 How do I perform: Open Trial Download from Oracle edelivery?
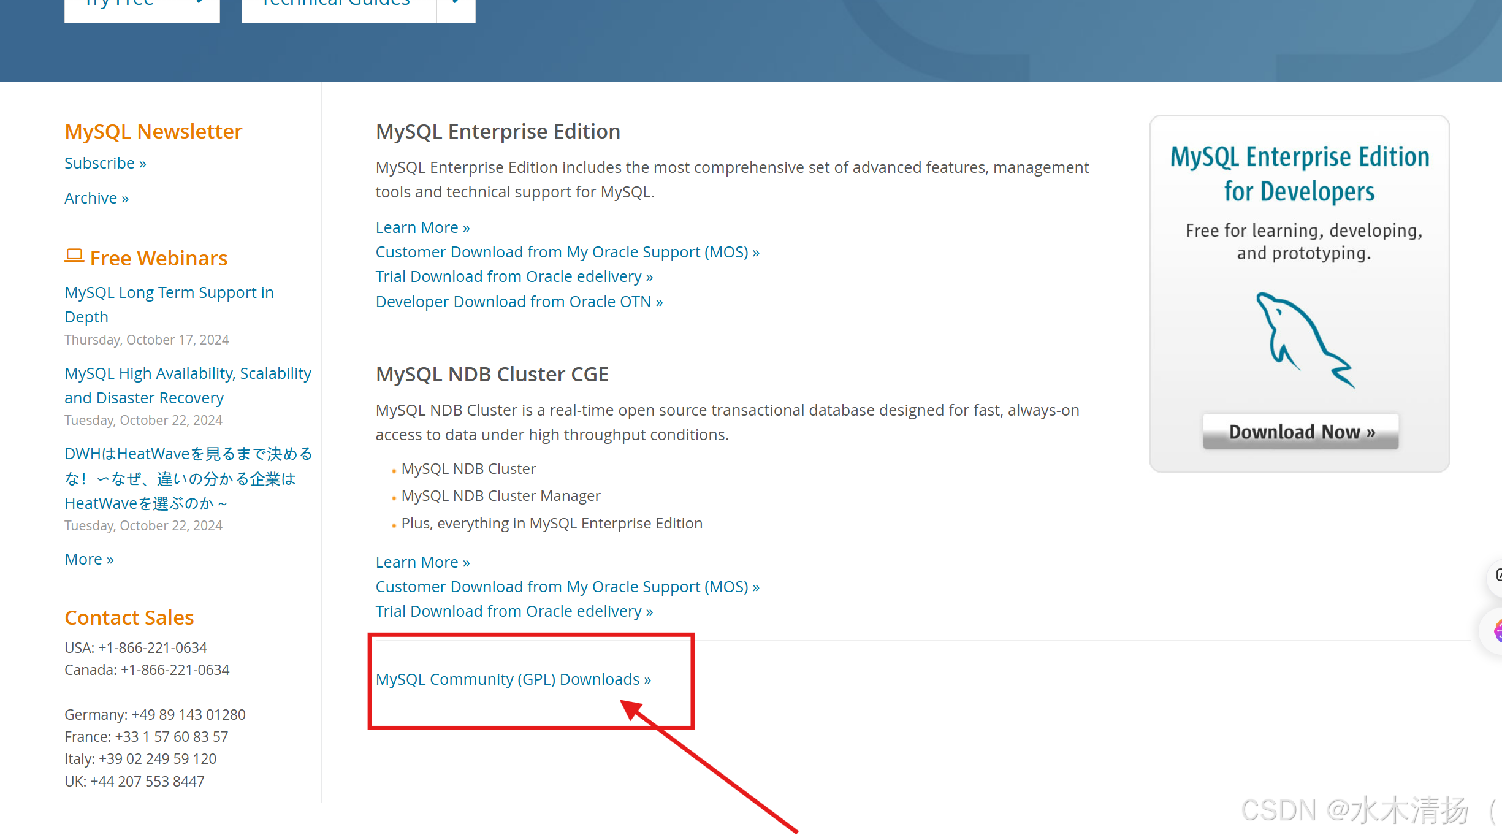tap(514, 276)
